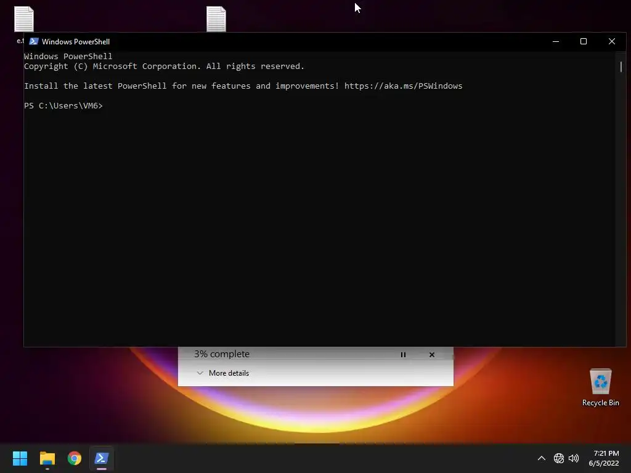Select the PowerShell taskbar icon
Image resolution: width=631 pixels, height=473 pixels.
102,458
